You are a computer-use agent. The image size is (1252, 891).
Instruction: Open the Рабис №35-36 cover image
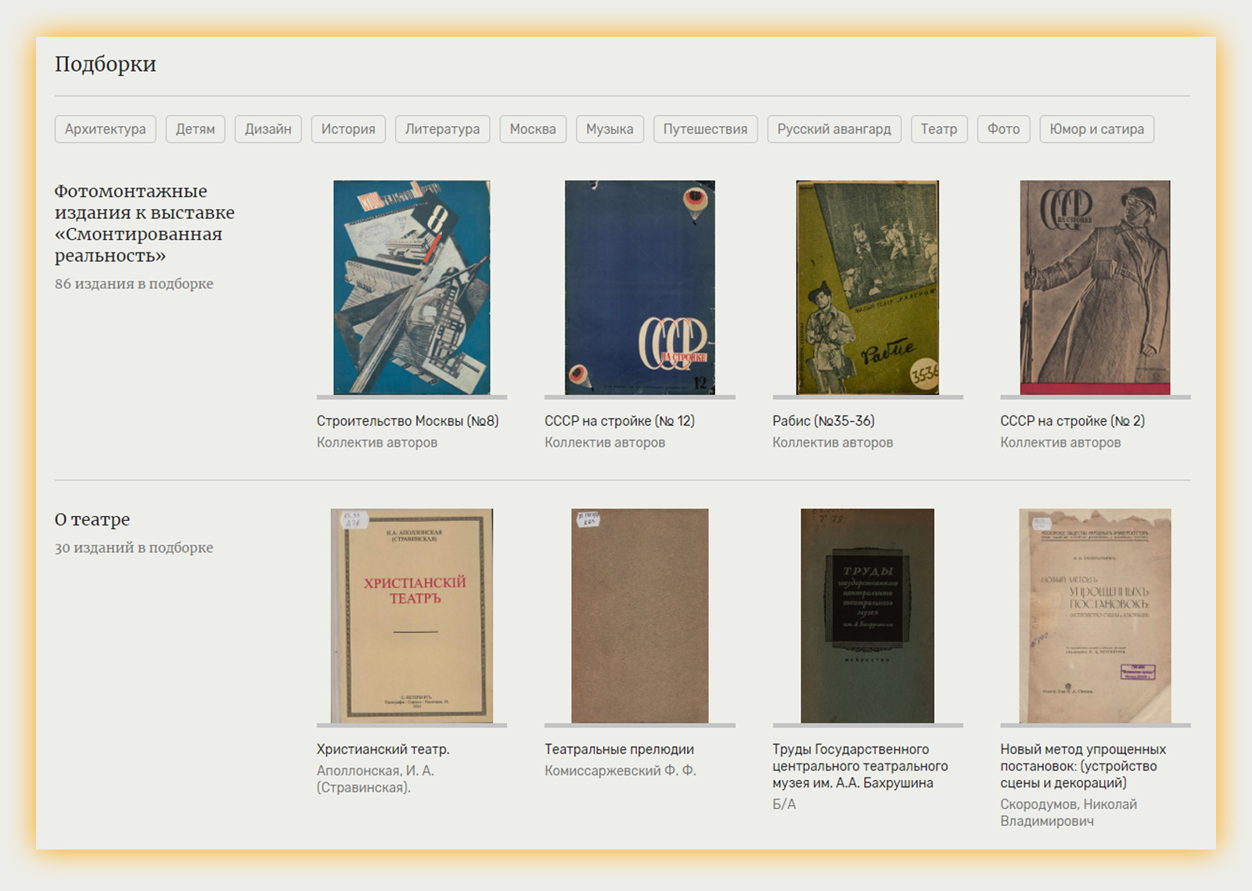pos(867,287)
